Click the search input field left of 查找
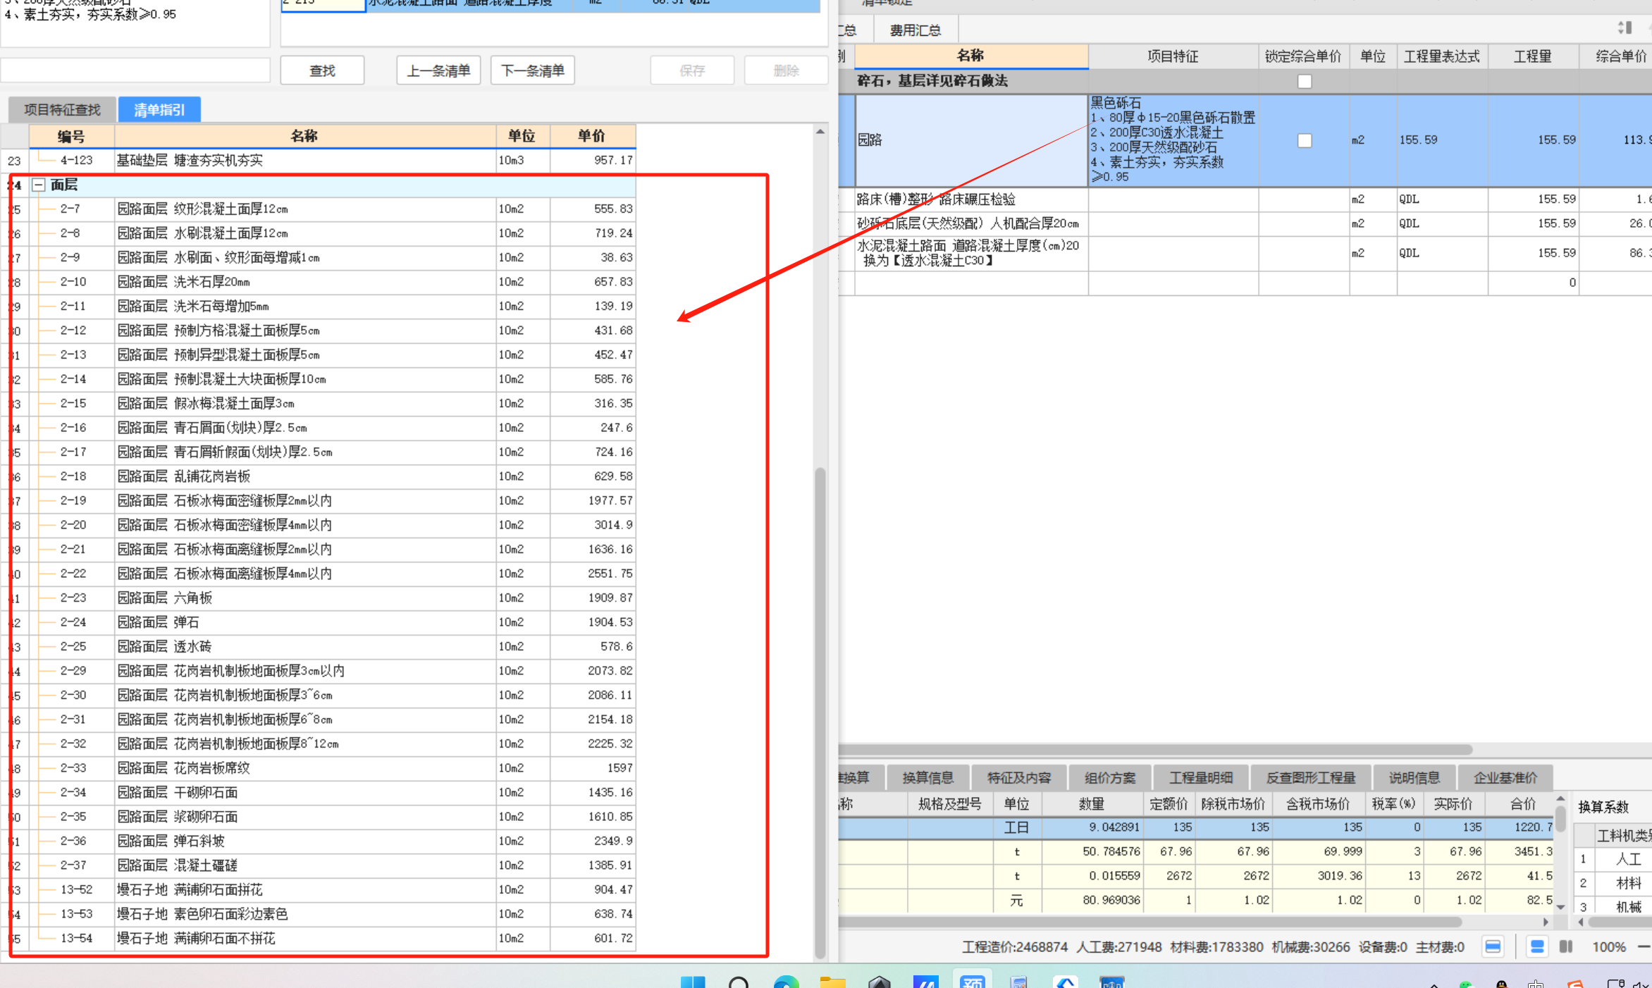1652x988 pixels. coord(135,70)
